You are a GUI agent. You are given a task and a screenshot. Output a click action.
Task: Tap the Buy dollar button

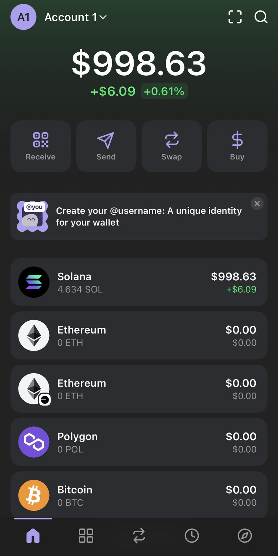click(x=237, y=146)
